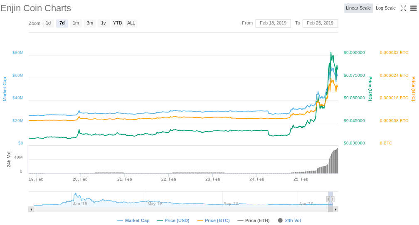Viewport: 419px width, 225px height.
Task: Click the Sep '18 label in navigator
Action: tap(231, 204)
